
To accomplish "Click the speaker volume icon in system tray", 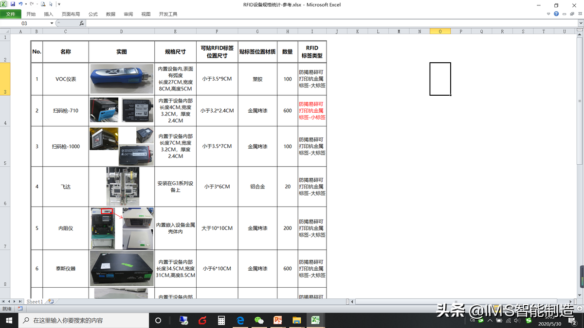I will click(516, 321).
